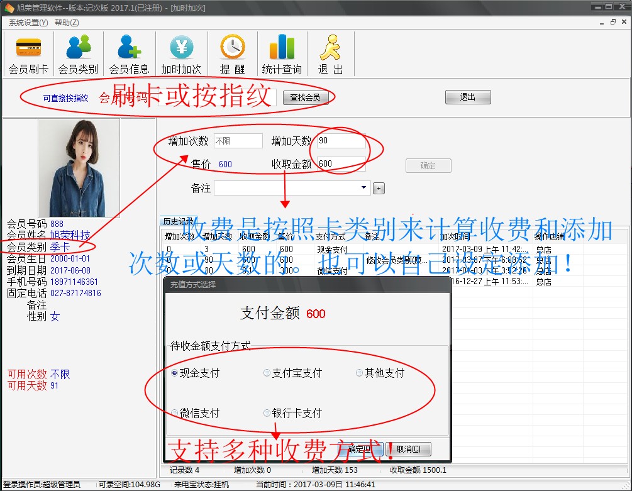632x491 pixels.
Task: Click the member photo thumbnail
Action: (79, 168)
